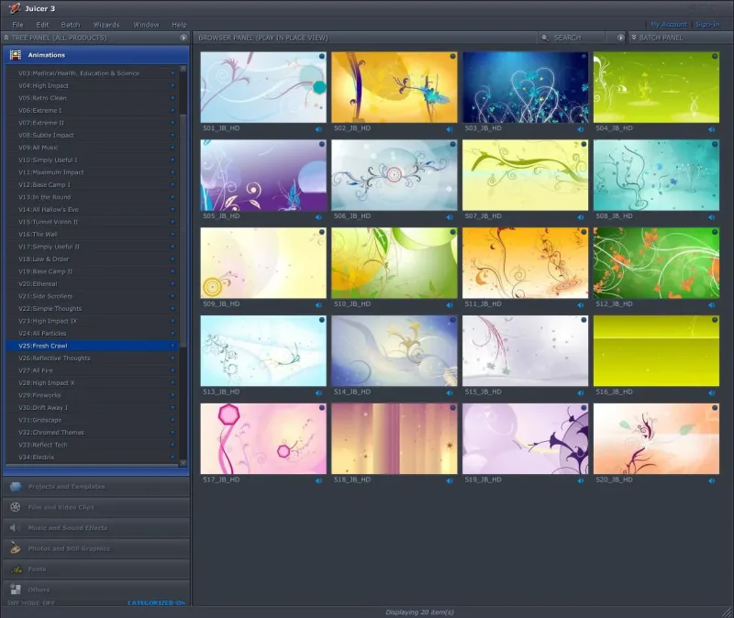
Task: Click the speaker icon under 514_JB_HD
Action: click(x=450, y=393)
